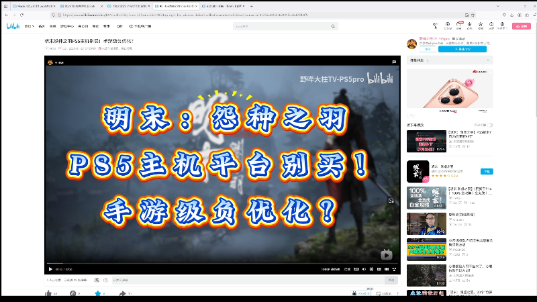537x302 pixels.
Task: Open the playback speed menu
Action: (347, 269)
